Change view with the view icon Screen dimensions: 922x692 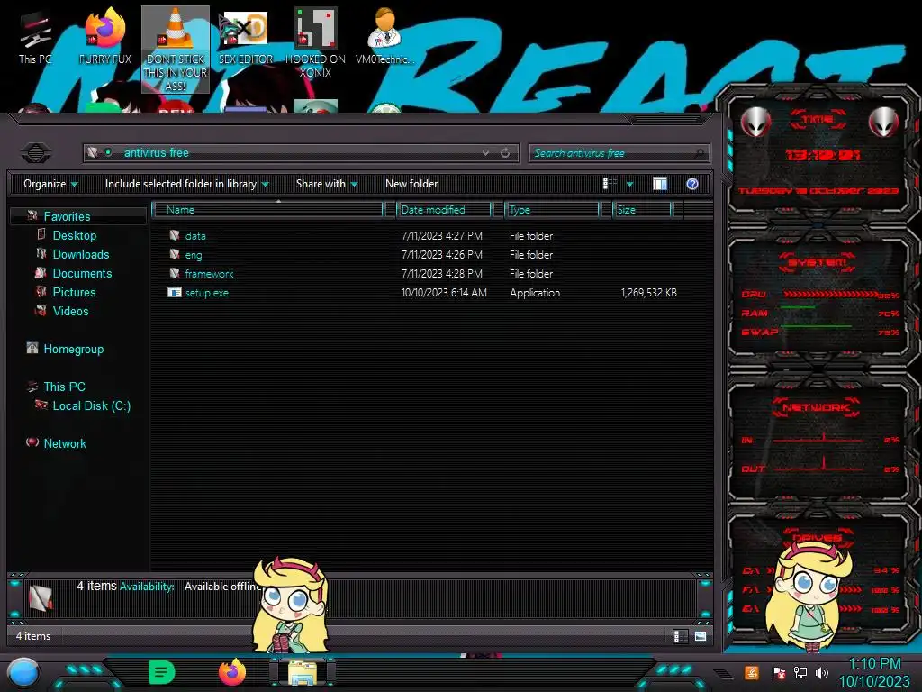click(610, 184)
